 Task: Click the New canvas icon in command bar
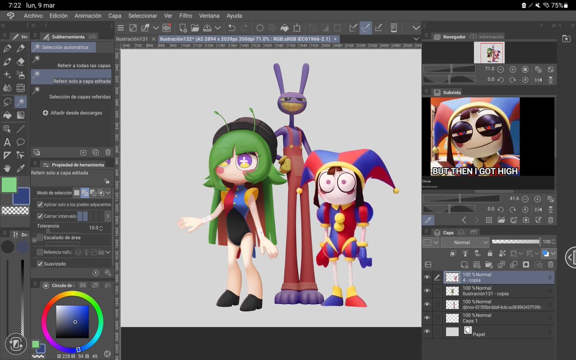coord(183,28)
